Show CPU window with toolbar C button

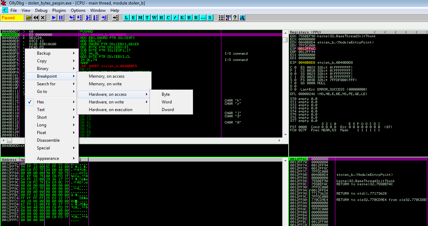click(x=168, y=17)
